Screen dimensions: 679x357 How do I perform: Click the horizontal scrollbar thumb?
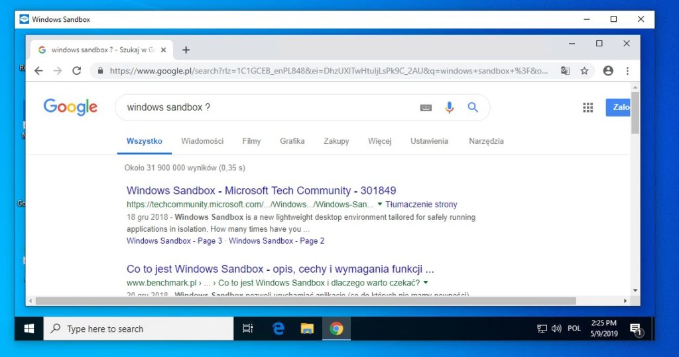(x=306, y=301)
